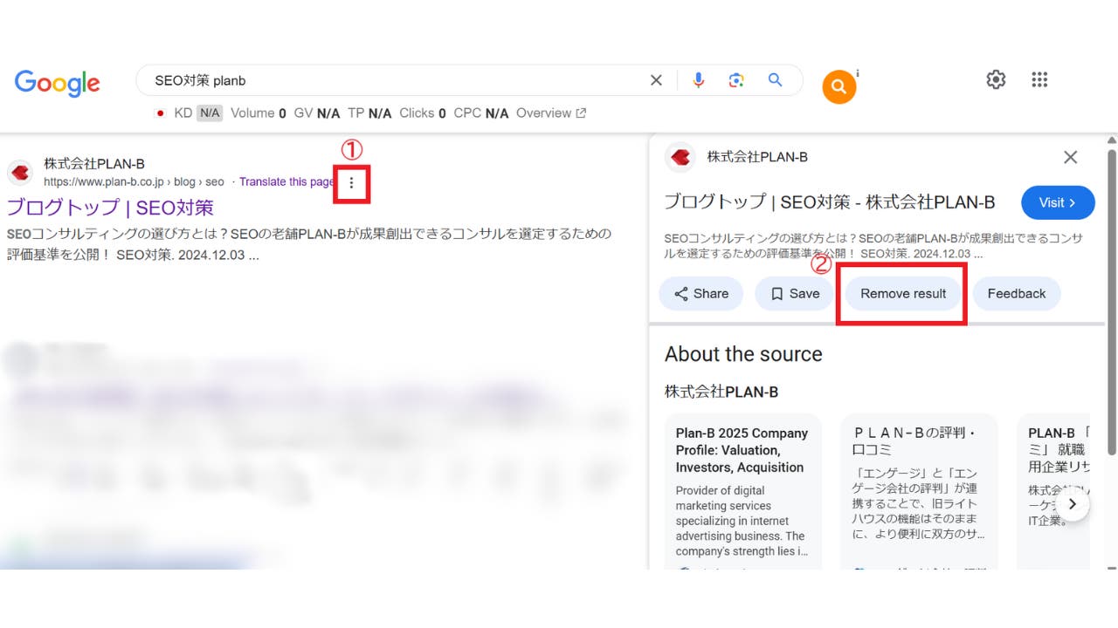Open three-dot menu beside PLAN-B result

pyautogui.click(x=351, y=183)
